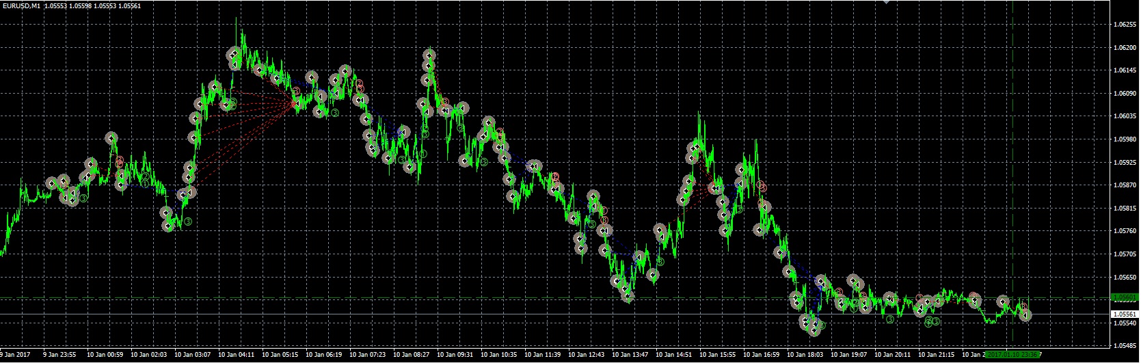Click the 10 Jan 21:15 time label
The image size is (1141, 363).
(x=937, y=355)
